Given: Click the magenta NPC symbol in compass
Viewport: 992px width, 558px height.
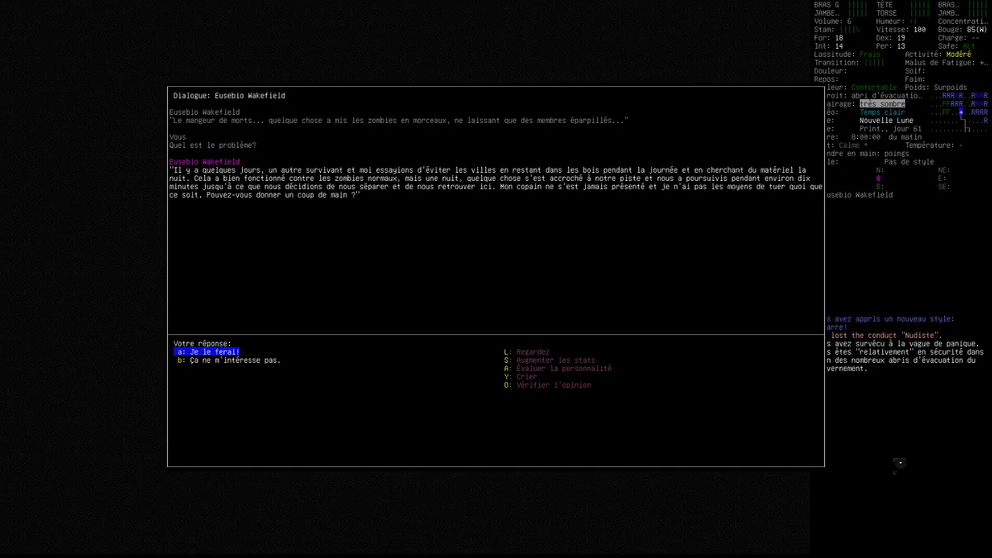Looking at the screenshot, I should click(878, 179).
